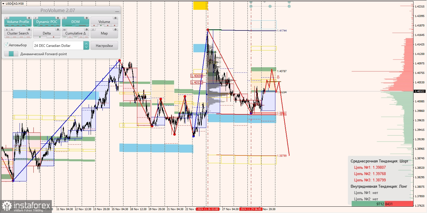
Task: Toggle first green segment under Cumulative Δ
Action: click(x=64, y=37)
